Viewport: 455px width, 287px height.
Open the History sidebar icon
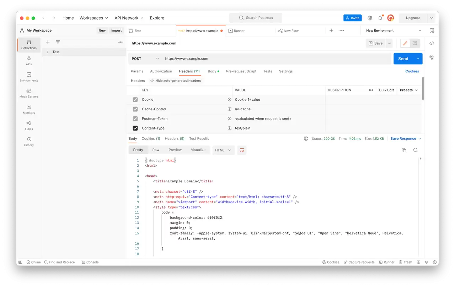point(29,142)
